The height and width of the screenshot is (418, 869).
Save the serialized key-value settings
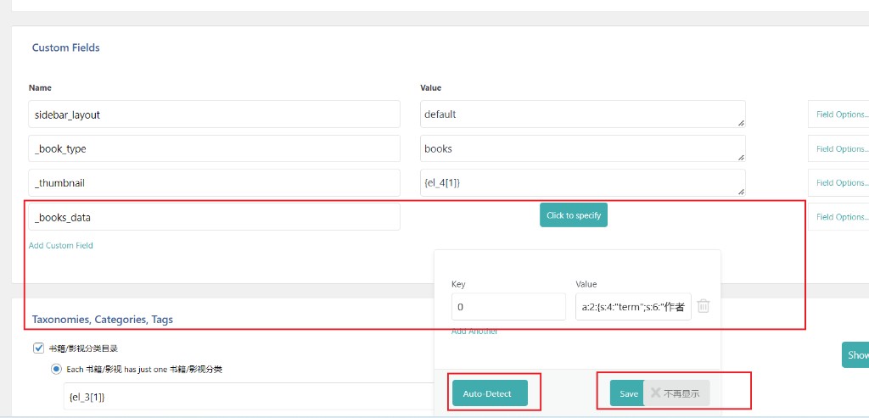629,393
